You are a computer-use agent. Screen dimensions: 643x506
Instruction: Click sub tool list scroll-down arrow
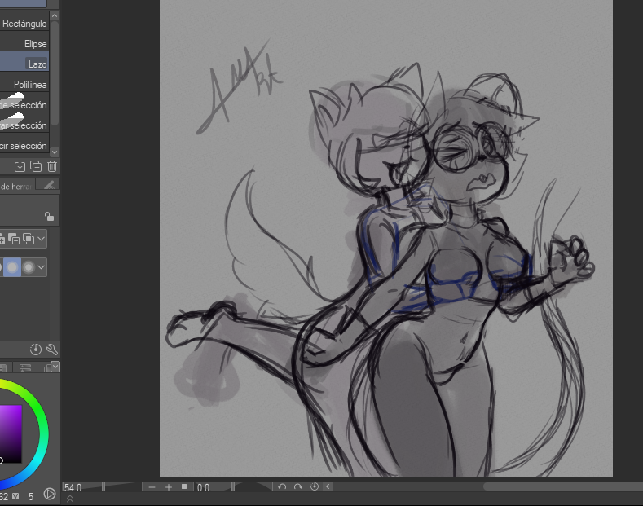click(x=55, y=152)
